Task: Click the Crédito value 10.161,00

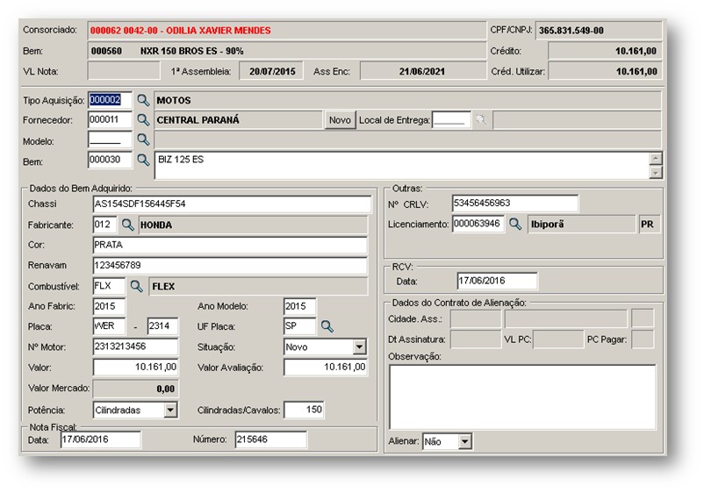Action: (x=636, y=51)
